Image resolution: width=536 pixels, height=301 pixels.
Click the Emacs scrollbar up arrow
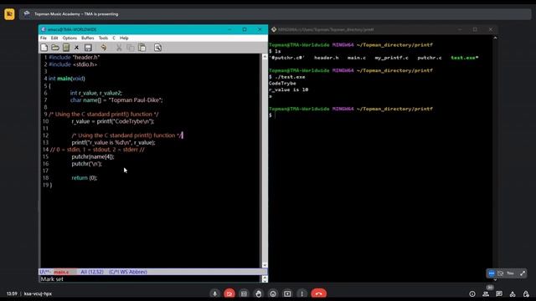point(265,57)
